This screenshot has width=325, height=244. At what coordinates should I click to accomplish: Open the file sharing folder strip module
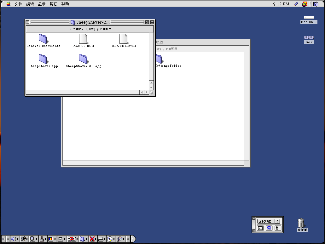point(84,239)
